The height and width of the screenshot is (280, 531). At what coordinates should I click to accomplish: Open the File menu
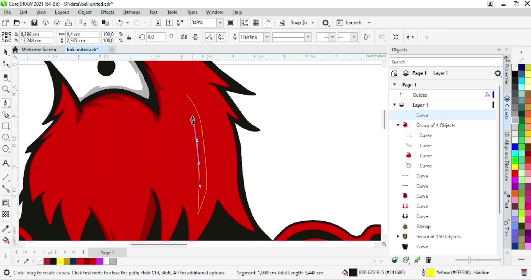point(7,12)
